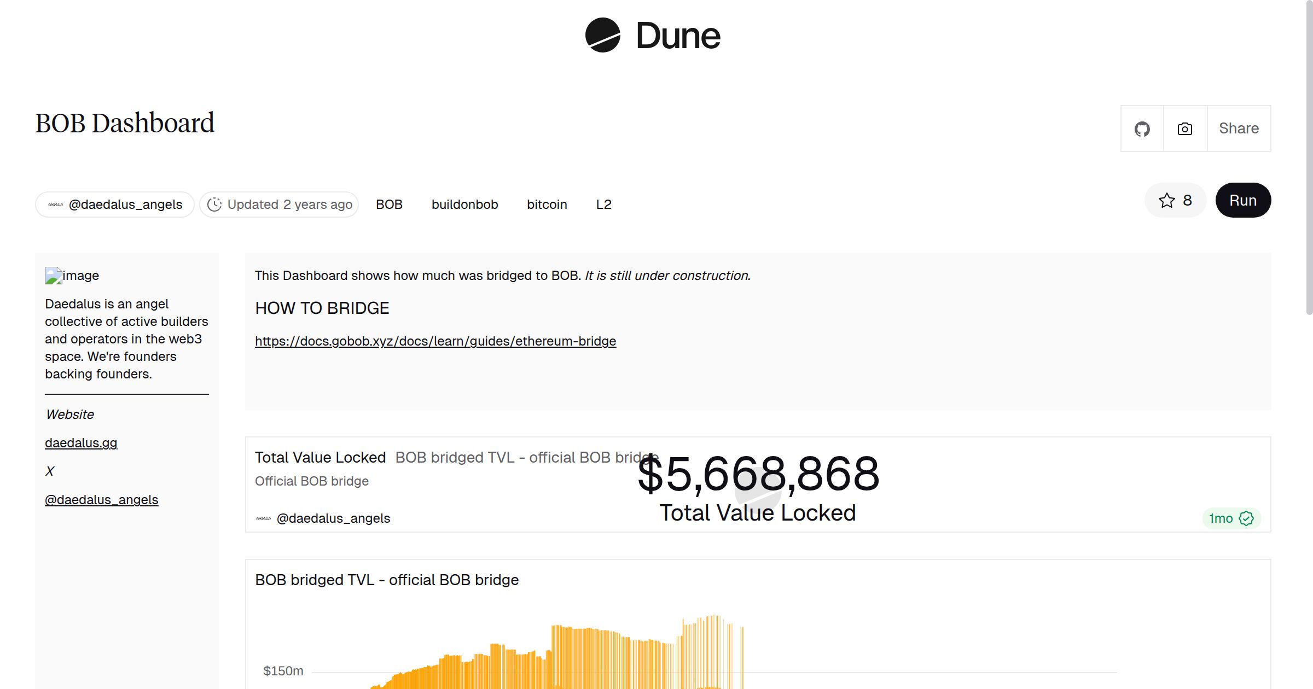Click avatar in @daedalus_angels author pill
This screenshot has height=689, width=1313.
55,205
